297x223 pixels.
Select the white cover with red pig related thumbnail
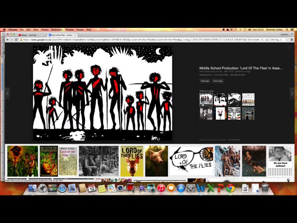[x=220, y=113]
